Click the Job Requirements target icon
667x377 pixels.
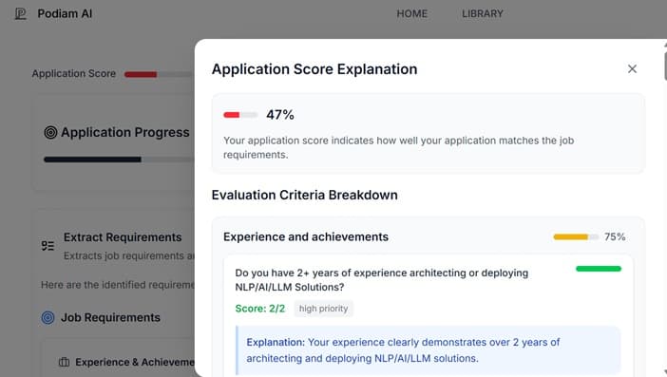point(48,317)
